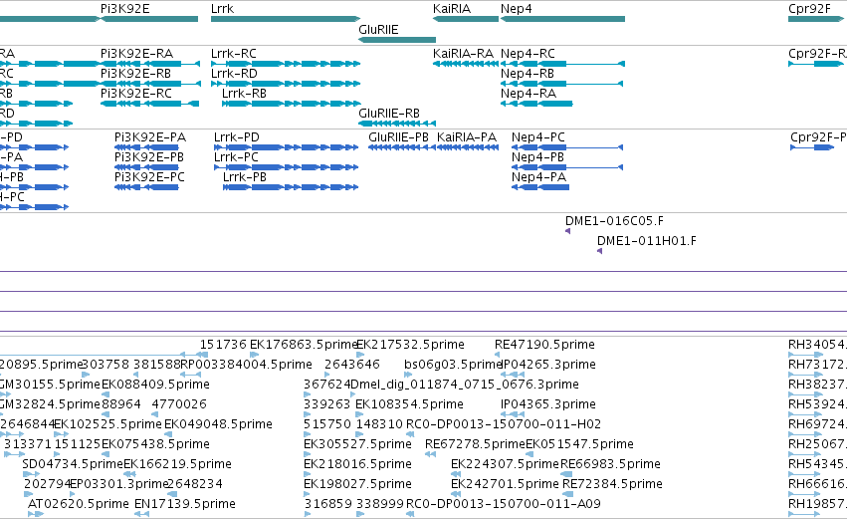Click the KaiRIA-PA protein label
This screenshot has height=519, width=847.
(466, 137)
